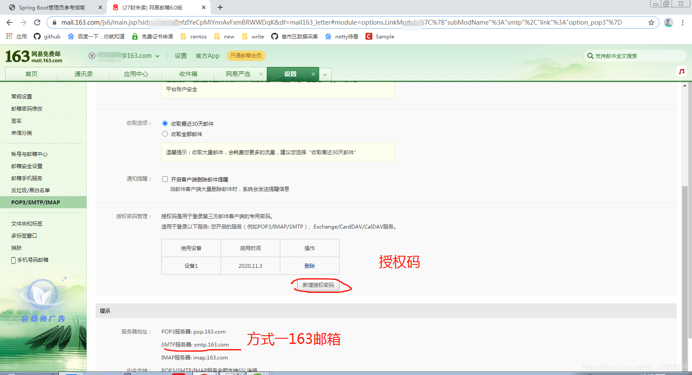This screenshot has height=375, width=692.
Task: Switch to the 应用中心 tab
Action: pos(136,74)
